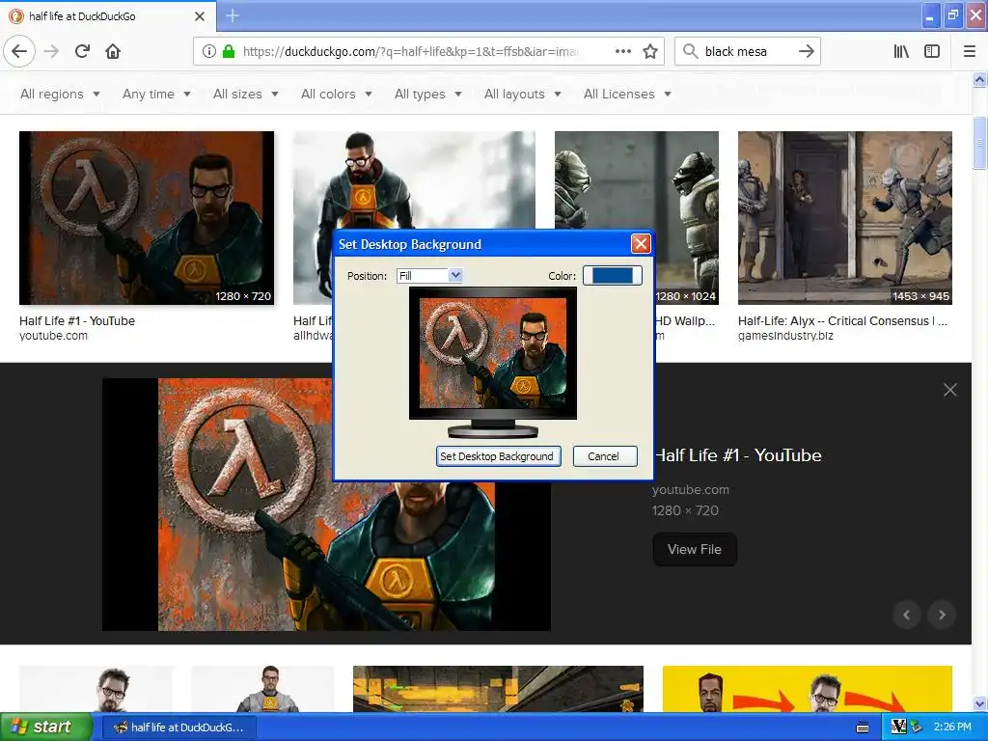988x741 pixels.
Task: Click the network tray icon near clock
Action: pyautogui.click(x=917, y=727)
